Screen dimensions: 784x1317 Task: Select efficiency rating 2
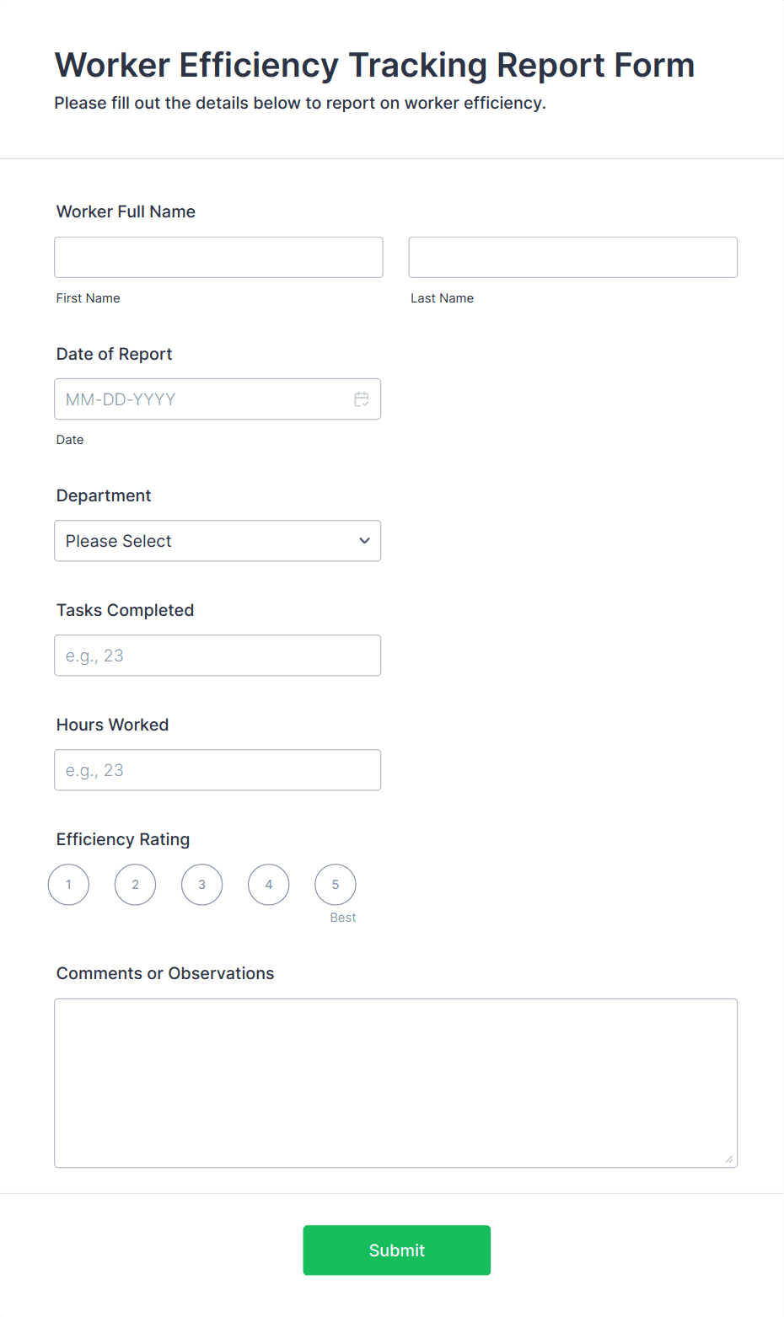click(135, 884)
